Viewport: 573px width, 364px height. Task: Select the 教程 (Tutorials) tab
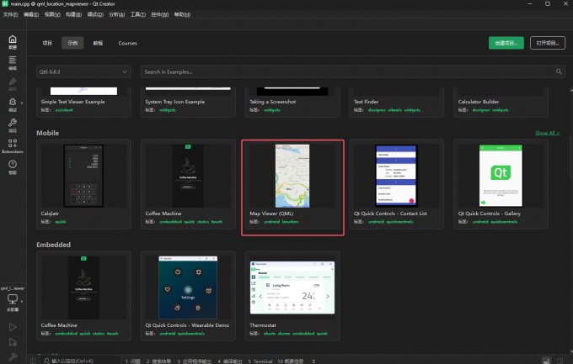tap(99, 43)
